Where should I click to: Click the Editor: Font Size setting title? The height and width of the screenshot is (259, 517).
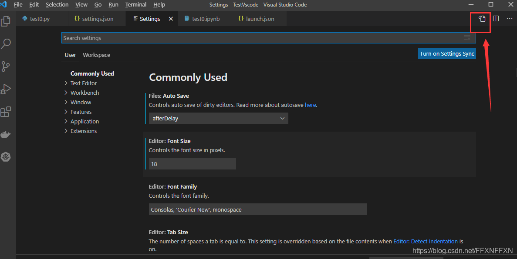click(169, 141)
